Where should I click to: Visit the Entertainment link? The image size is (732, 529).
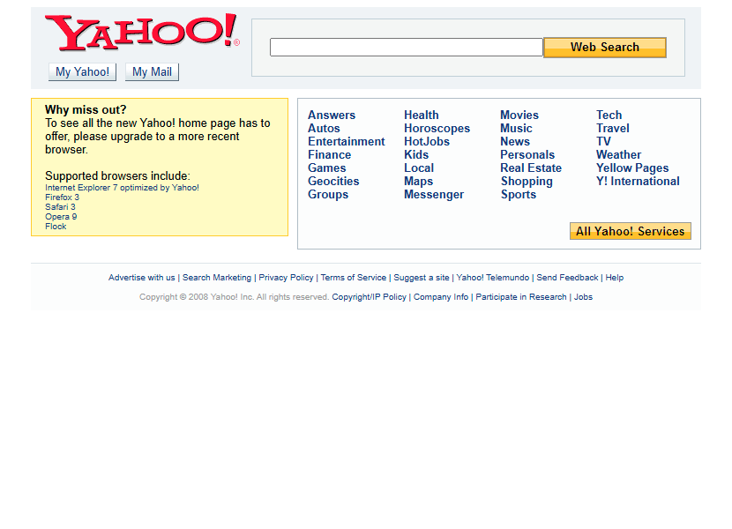click(x=347, y=141)
